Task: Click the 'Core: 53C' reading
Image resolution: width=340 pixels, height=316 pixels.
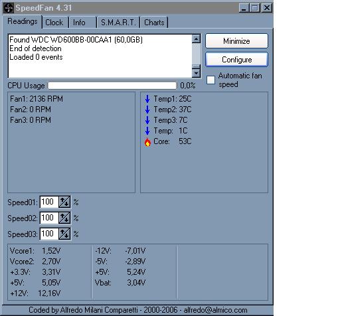Action: pos(173,141)
